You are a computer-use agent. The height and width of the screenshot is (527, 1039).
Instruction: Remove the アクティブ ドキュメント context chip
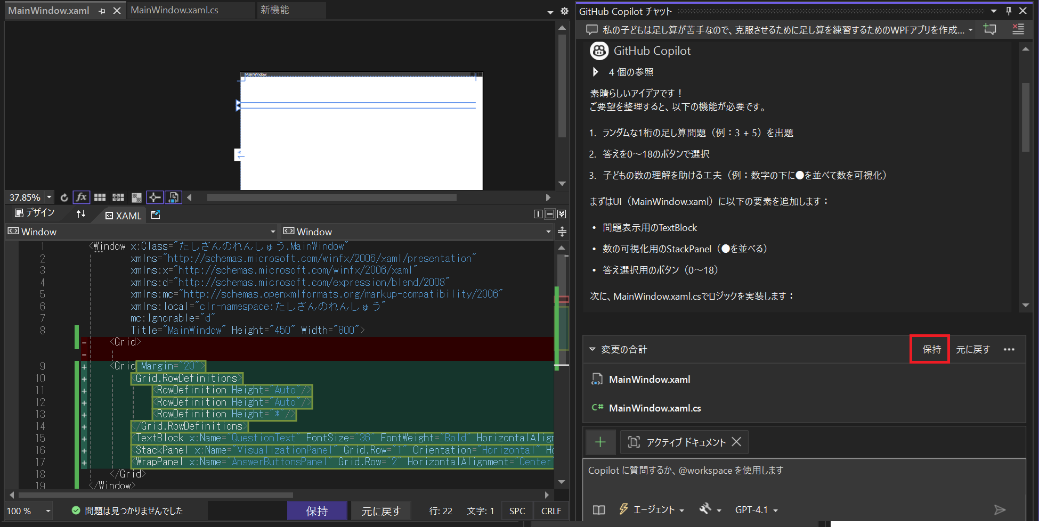(x=736, y=442)
